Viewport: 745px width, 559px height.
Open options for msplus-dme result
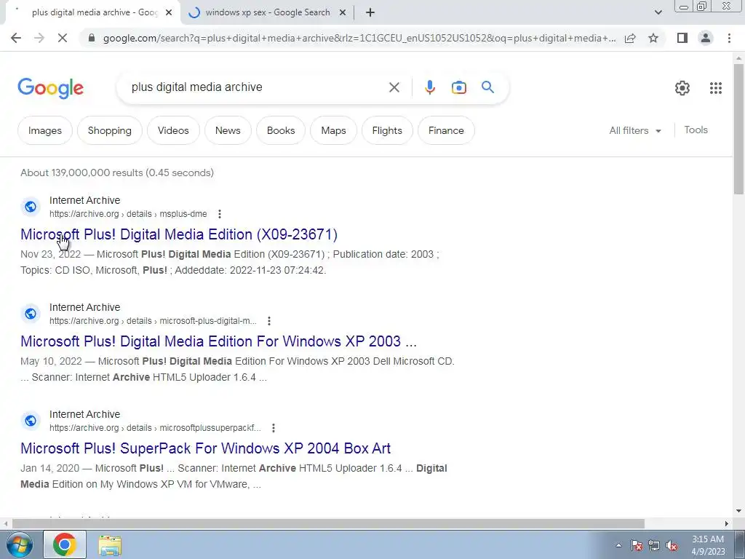(220, 214)
